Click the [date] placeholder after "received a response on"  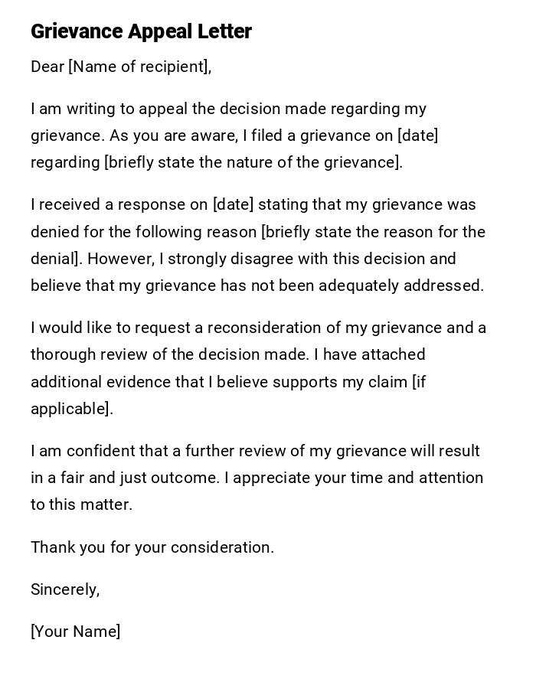[233, 204]
